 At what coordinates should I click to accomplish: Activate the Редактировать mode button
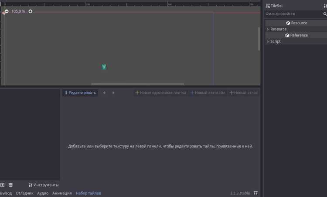(x=80, y=93)
